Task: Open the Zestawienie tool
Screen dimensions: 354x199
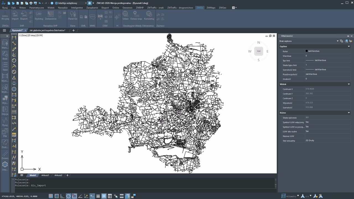Action: (x=51, y=15)
